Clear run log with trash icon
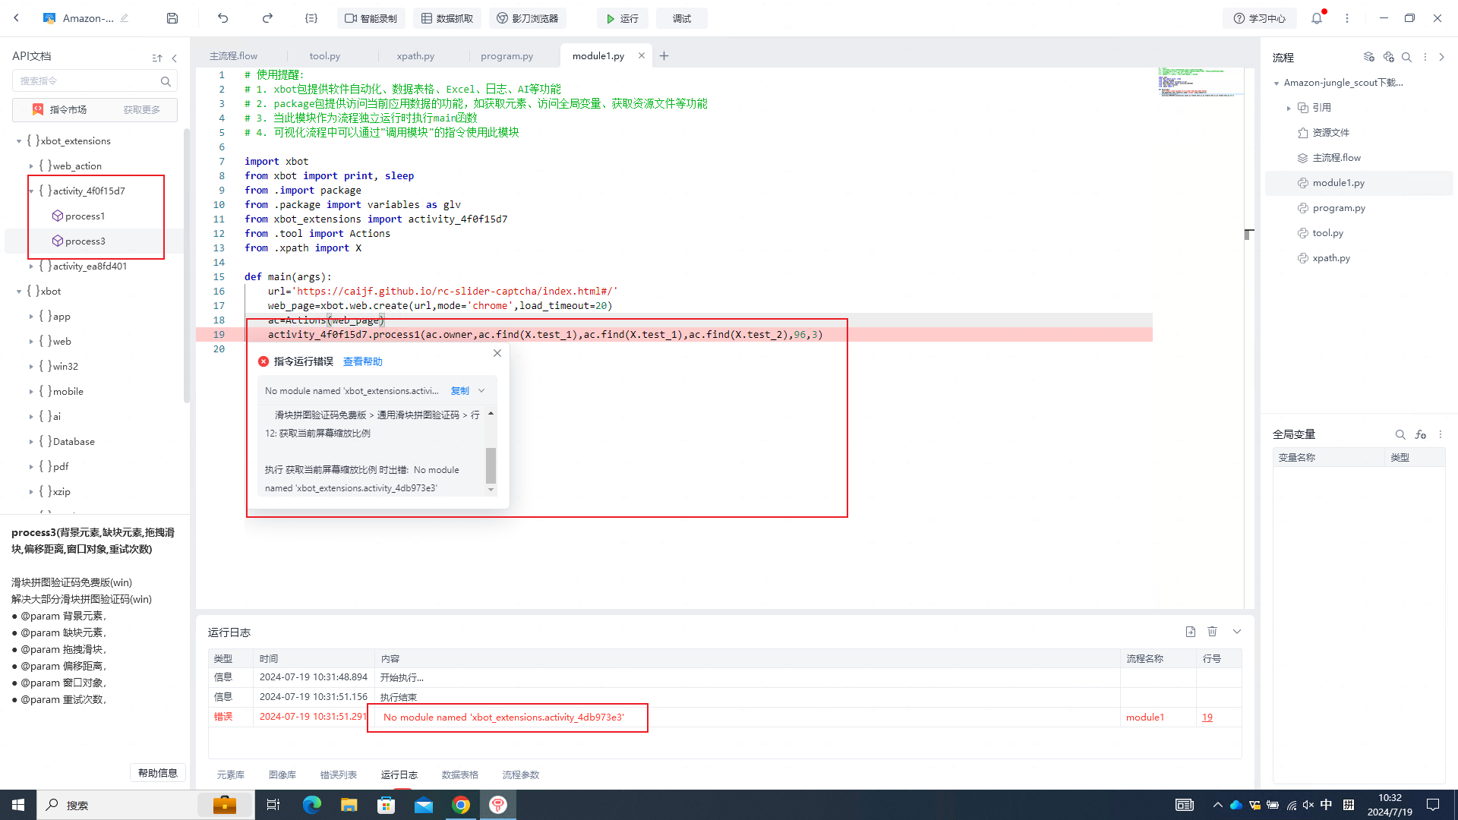The image size is (1458, 820). coord(1213,632)
